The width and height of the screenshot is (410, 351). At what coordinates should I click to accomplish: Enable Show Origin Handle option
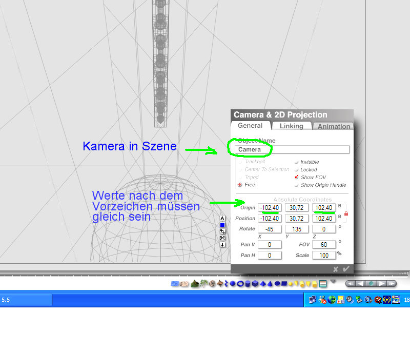pos(297,185)
